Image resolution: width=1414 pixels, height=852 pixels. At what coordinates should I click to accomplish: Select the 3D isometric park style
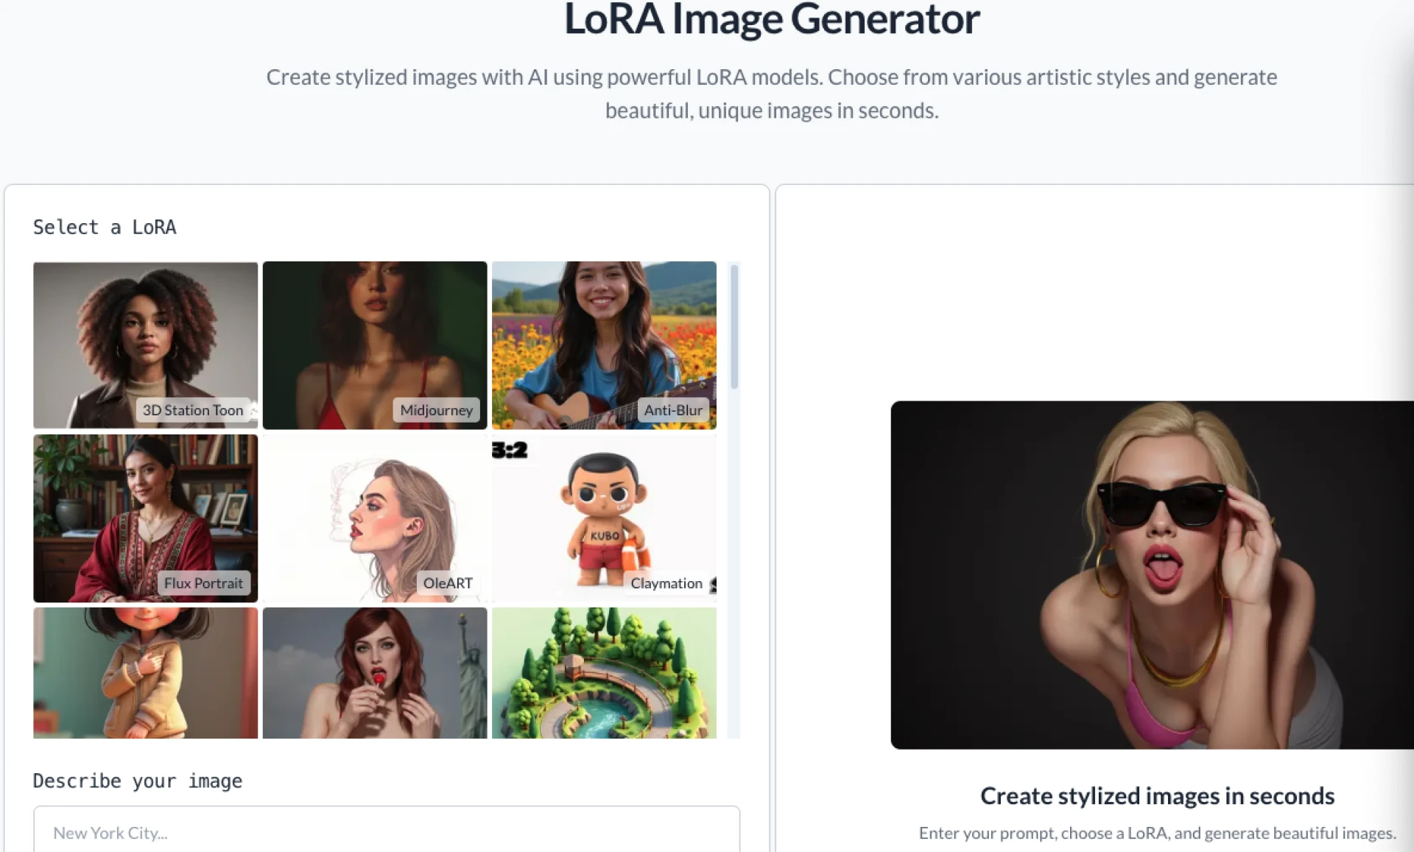(x=604, y=674)
